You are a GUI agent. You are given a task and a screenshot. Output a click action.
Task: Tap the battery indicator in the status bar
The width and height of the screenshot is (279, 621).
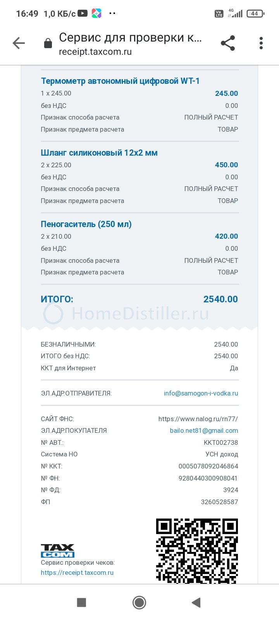[255, 14]
